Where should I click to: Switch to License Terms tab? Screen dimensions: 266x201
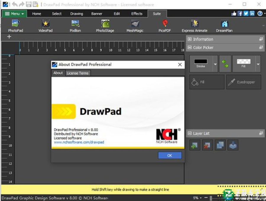click(78, 73)
